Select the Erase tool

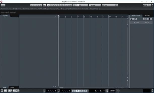tap(57, 5)
